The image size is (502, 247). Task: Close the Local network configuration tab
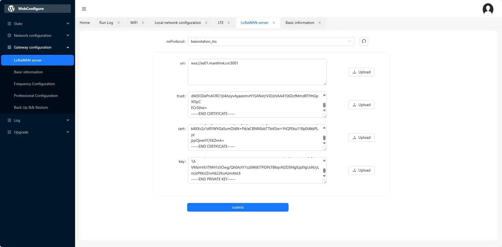pos(206,23)
